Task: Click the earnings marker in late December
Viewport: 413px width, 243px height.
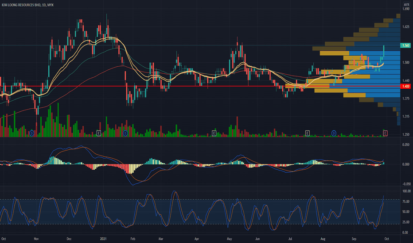Action: coord(99,133)
